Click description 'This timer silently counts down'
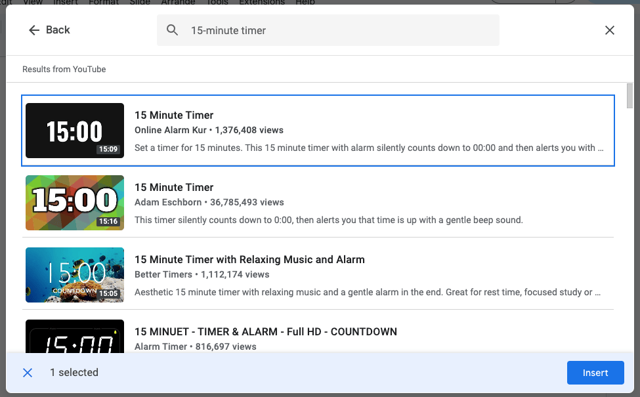 329,220
